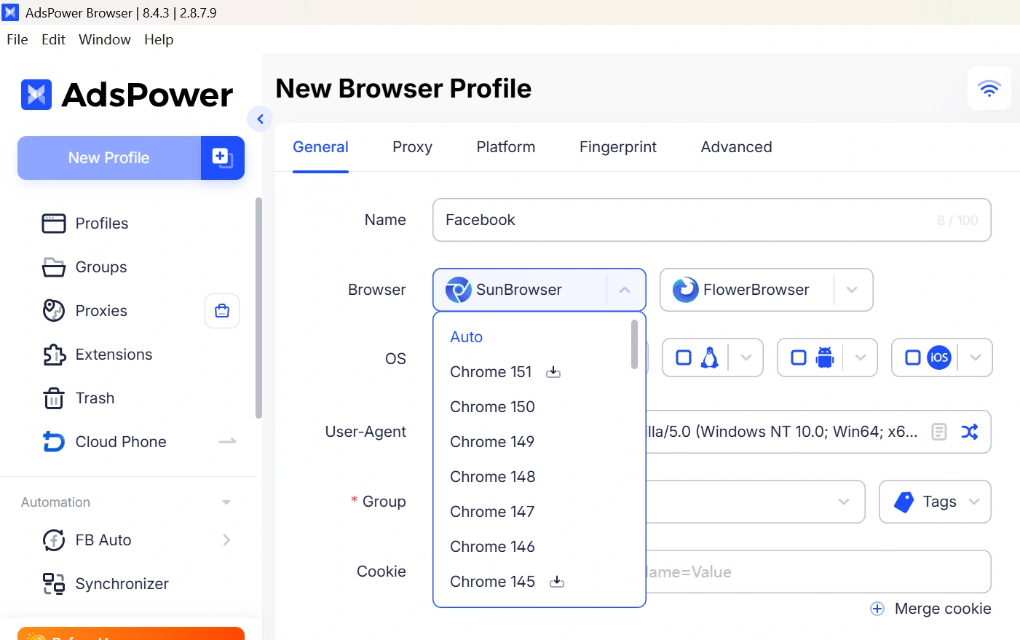1020x640 pixels.
Task: Expand the iOS version dropdown
Action: pyautogui.click(x=976, y=357)
